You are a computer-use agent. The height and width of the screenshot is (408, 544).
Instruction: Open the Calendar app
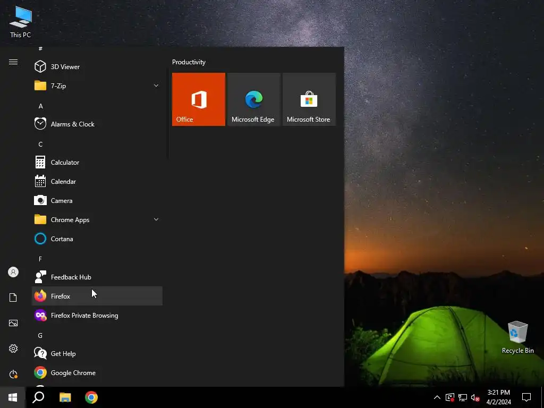point(97,182)
